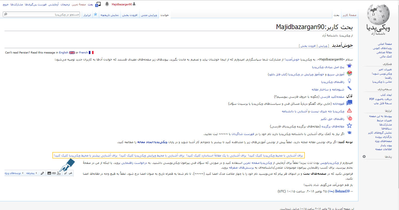The height and width of the screenshot is (210, 399).
Task: Click the magnifier search icon
Action: click(x=6, y=14)
